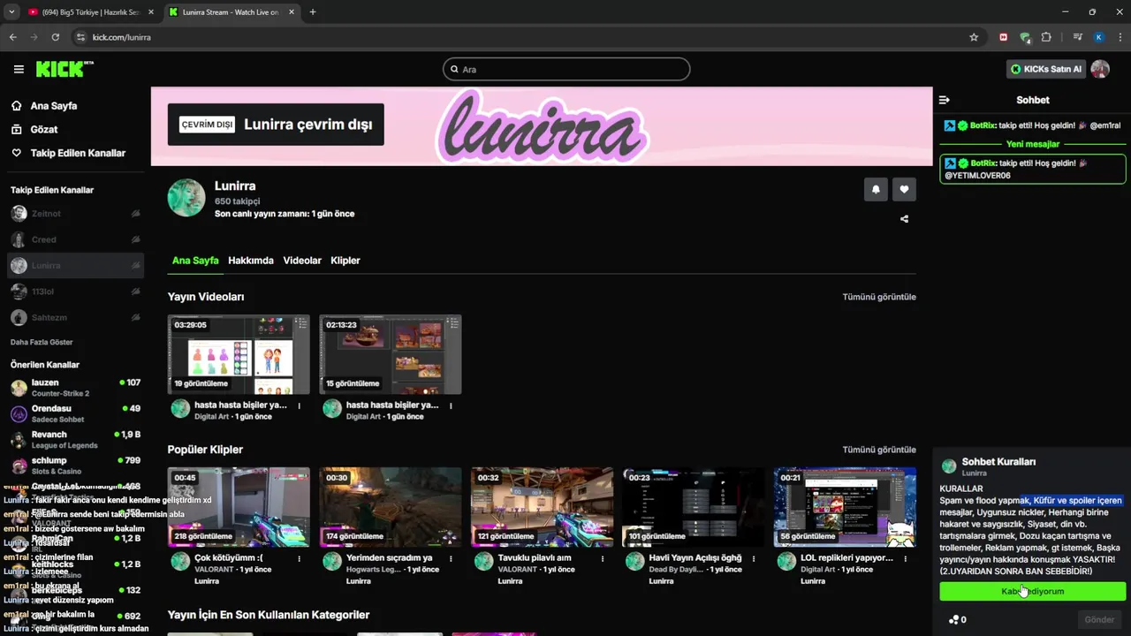
Task: Click LOL replikleri yapıyor clip title
Action: [846, 558]
